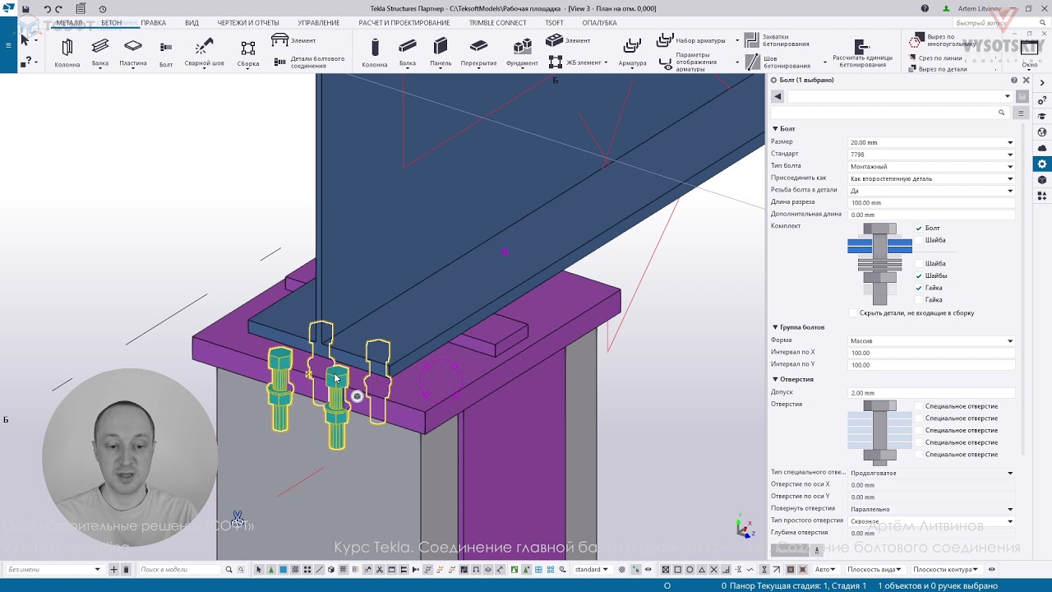The width and height of the screenshot is (1052, 592).
Task: Open the Тип болта dropdown
Action: point(931,167)
